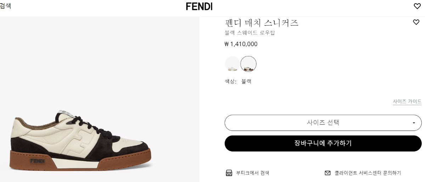
Task: Open the wishlist heart in the header
Action: coord(417,6)
